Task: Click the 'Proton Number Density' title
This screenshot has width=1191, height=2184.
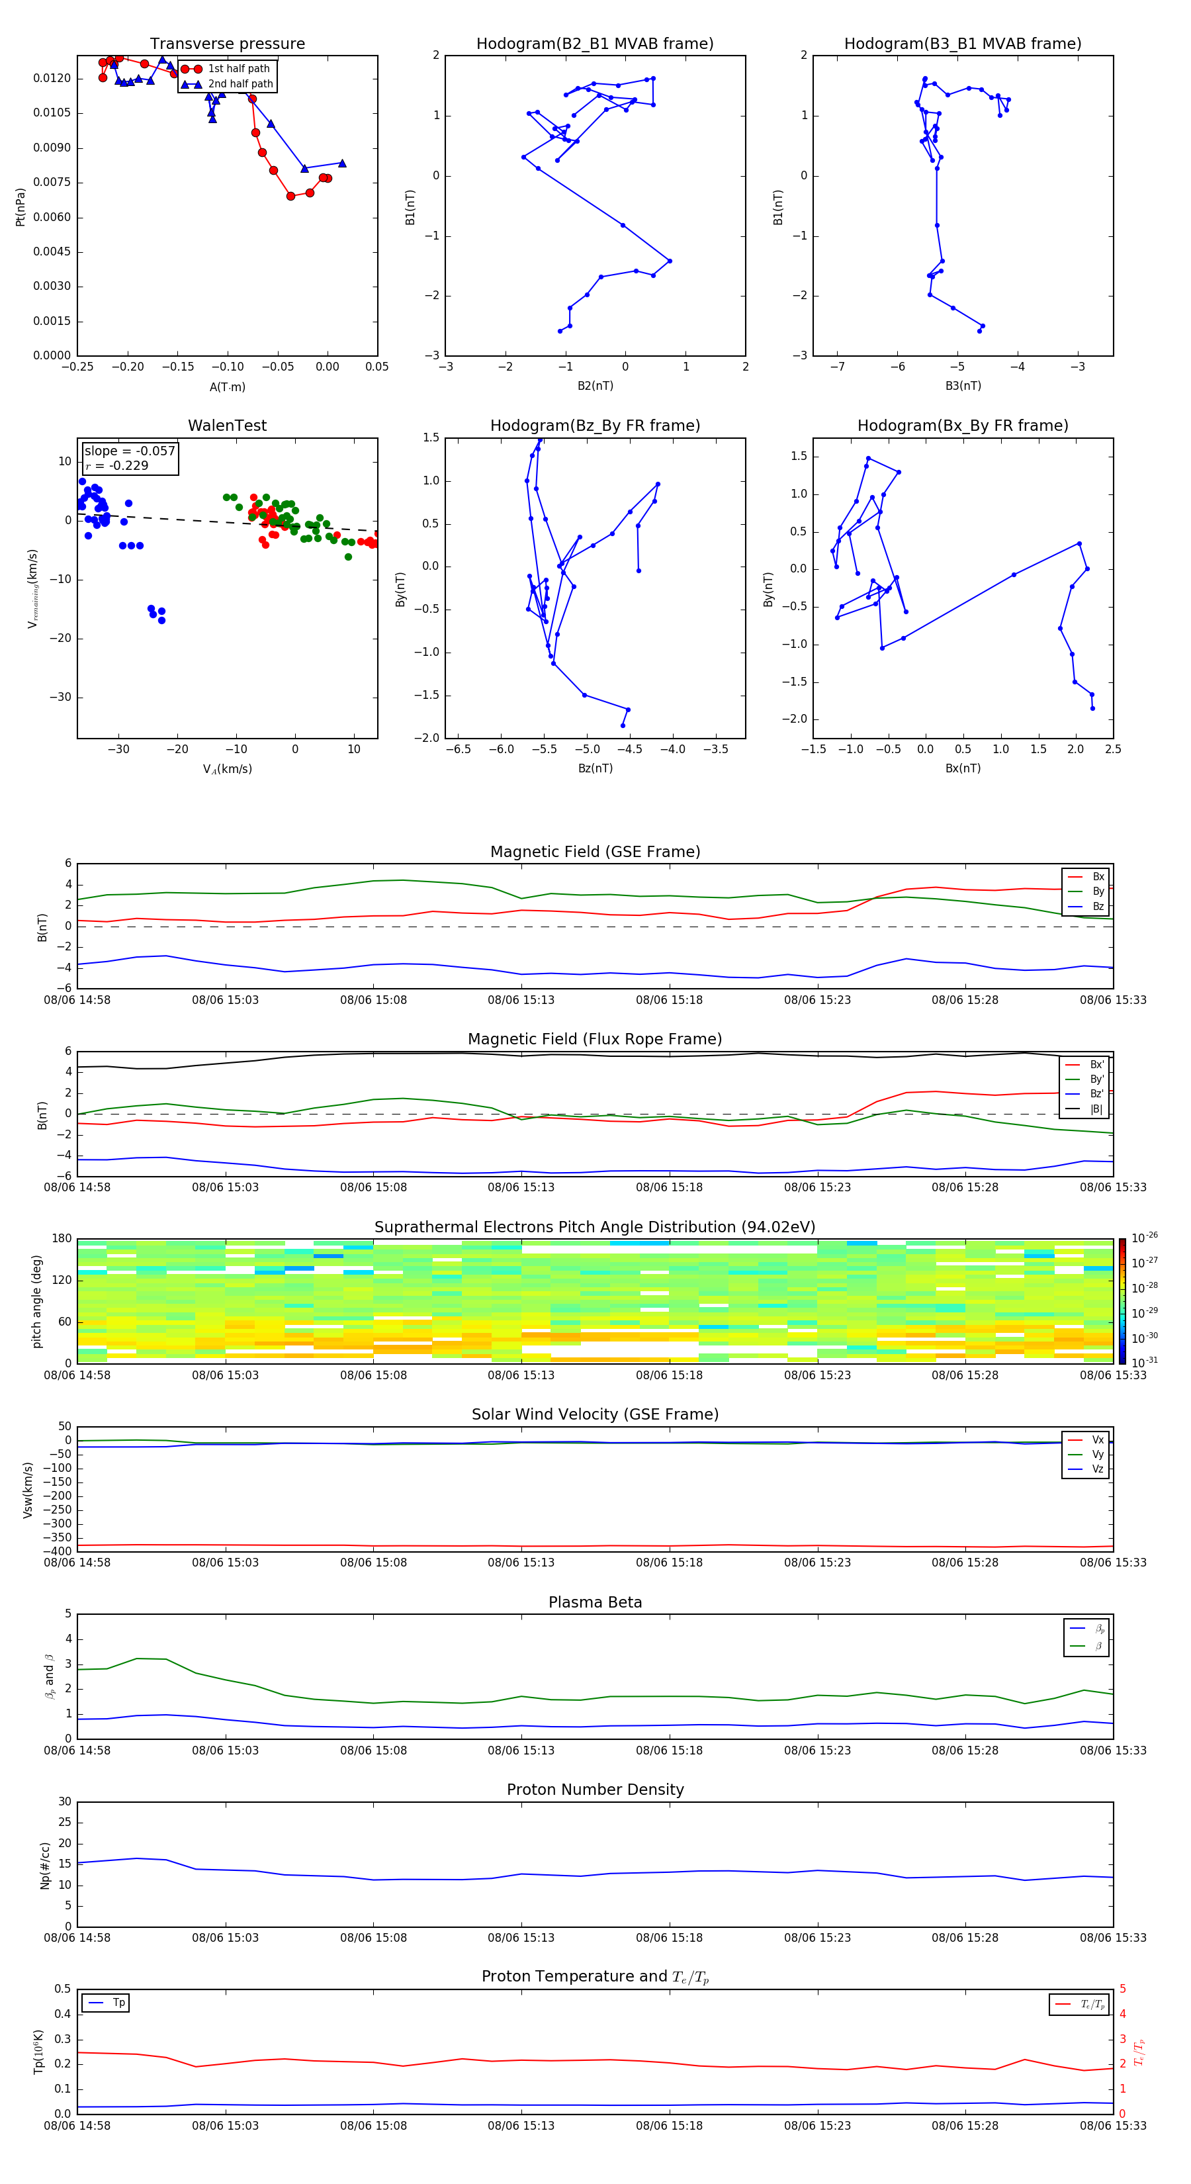Action: [x=595, y=1790]
